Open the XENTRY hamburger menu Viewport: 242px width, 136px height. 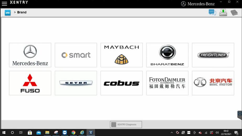4,4
